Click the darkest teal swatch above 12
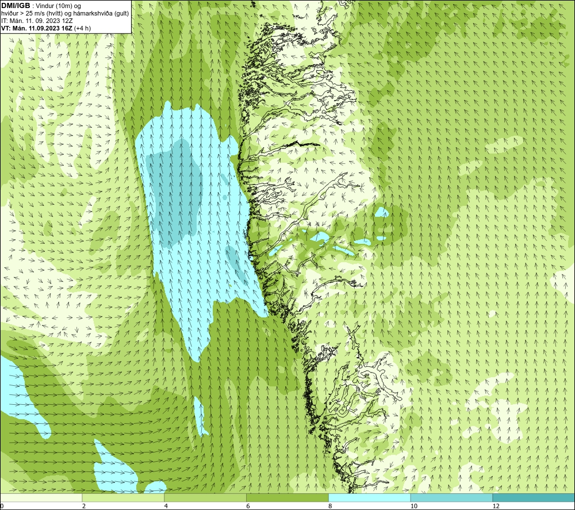 [534, 497]
